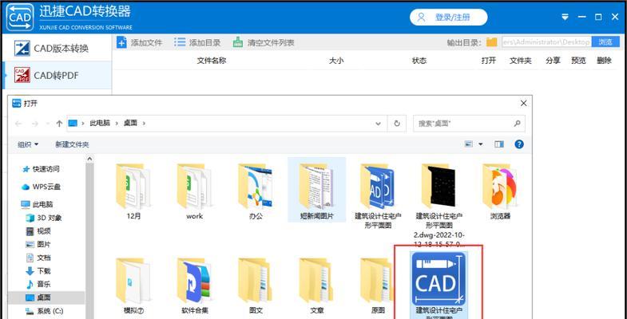Click 添加目录 in the toolbar

click(x=197, y=42)
